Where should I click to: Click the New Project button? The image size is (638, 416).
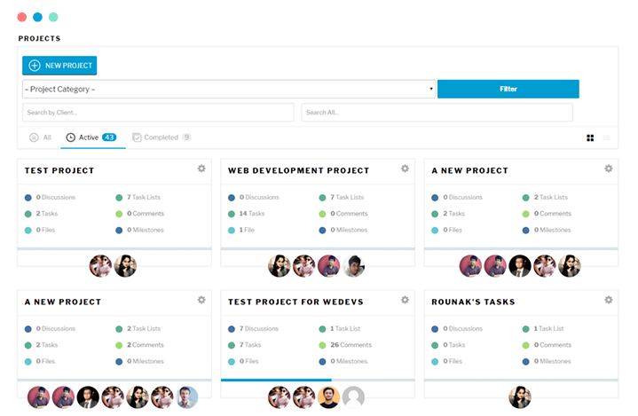click(x=59, y=66)
